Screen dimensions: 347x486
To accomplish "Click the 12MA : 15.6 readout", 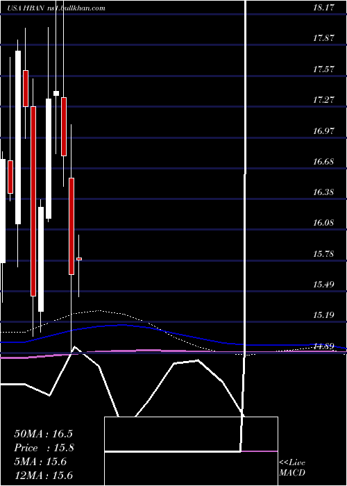I will 43,476.
